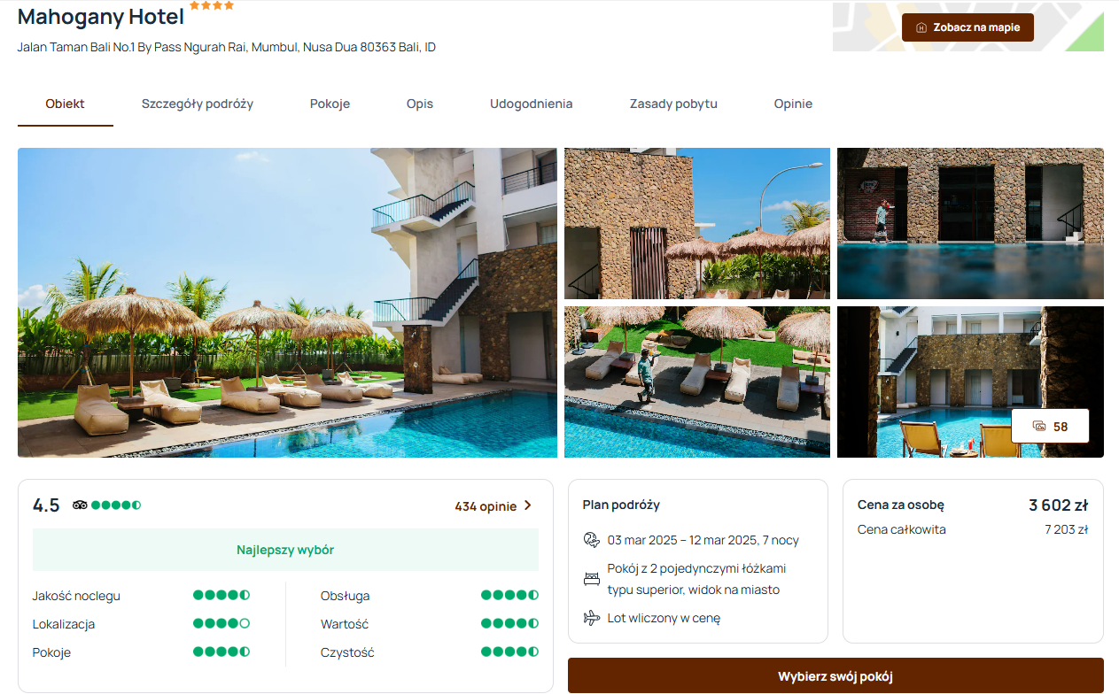This screenshot has height=694, width=1119.
Task: Click the hotel star rating icons
Action: tap(212, 5)
